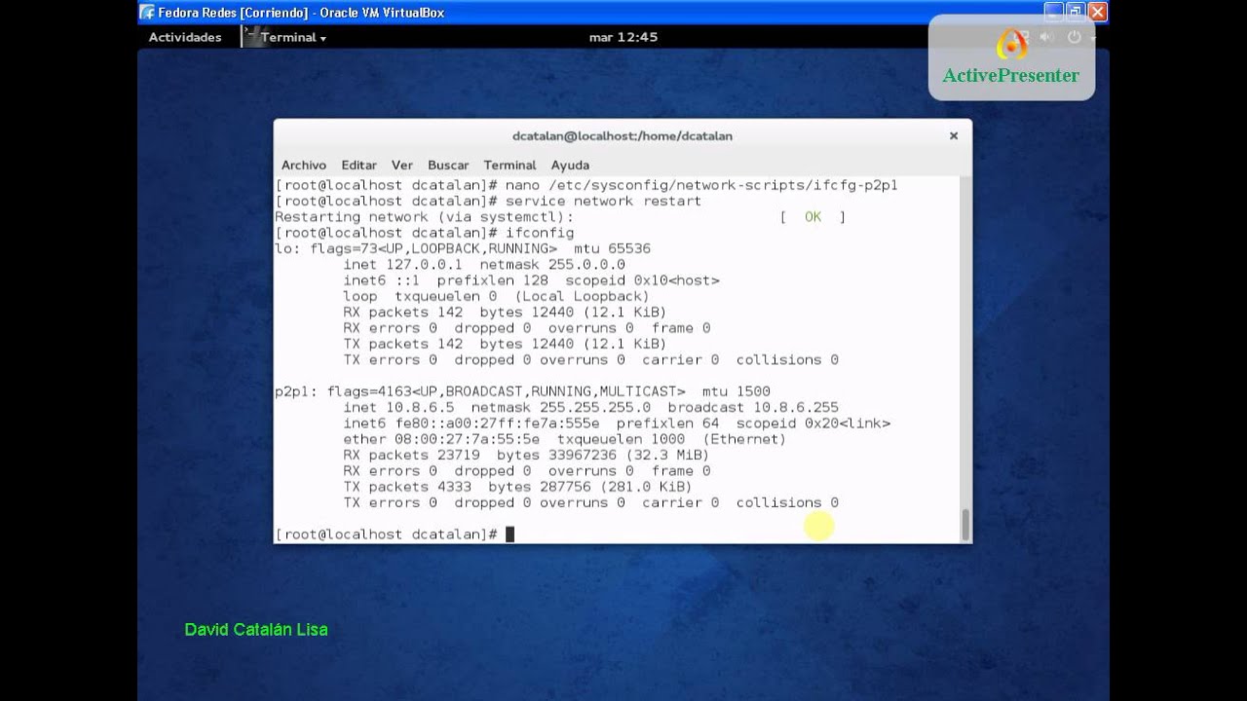The height and width of the screenshot is (701, 1247).
Task: Click the 'ether 08:00:27:7a:55:5e' line
Action: pos(565,439)
